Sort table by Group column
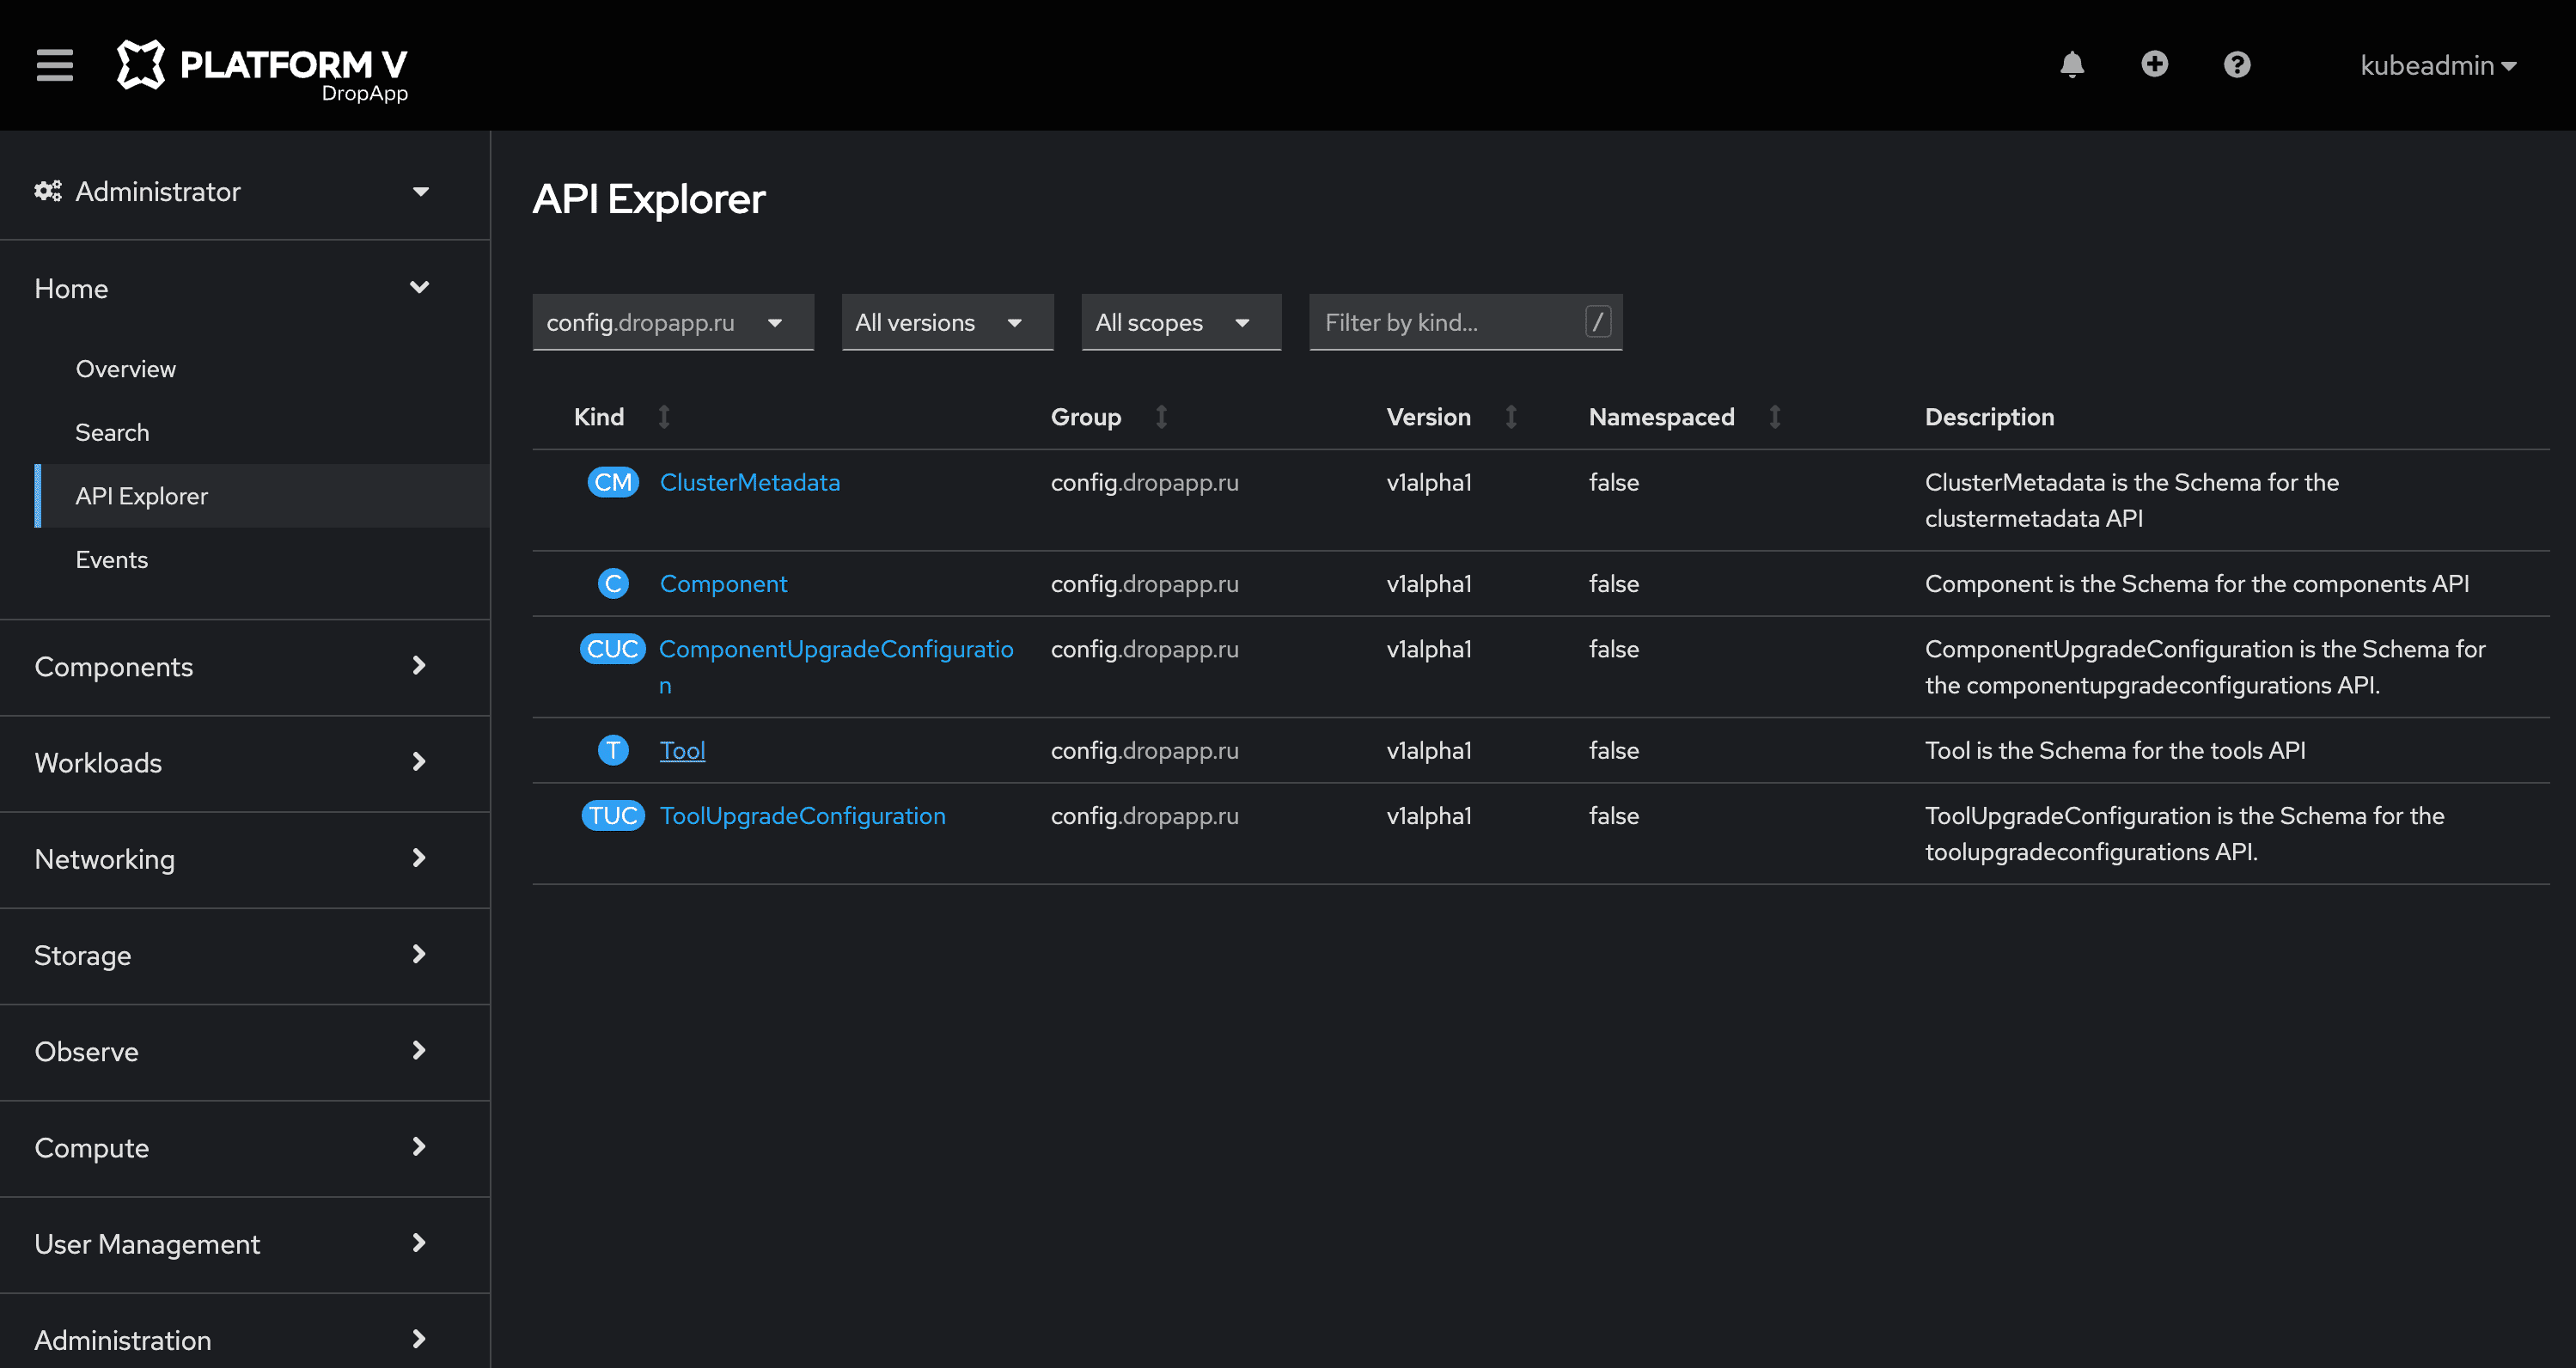This screenshot has width=2576, height=1368. pyautogui.click(x=1085, y=417)
